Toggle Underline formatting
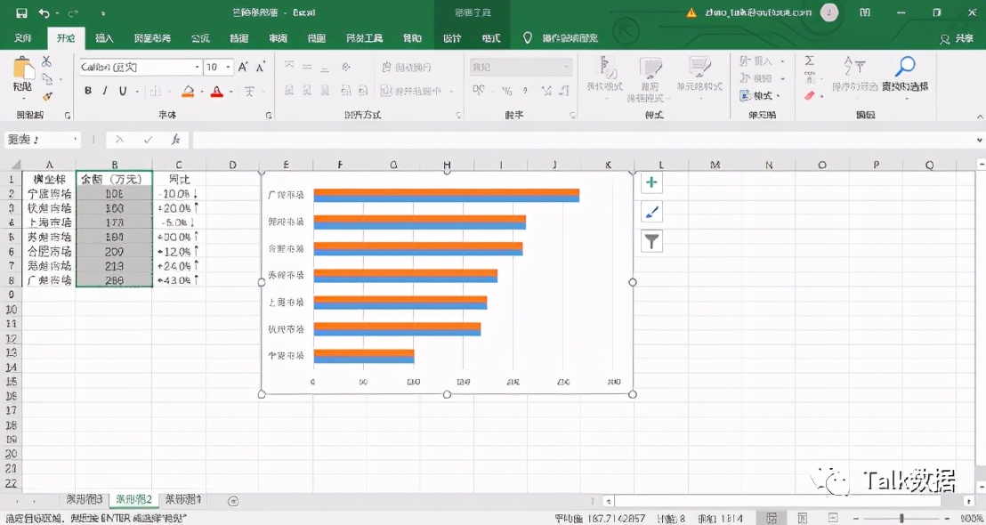The height and width of the screenshot is (525, 986). click(x=122, y=91)
